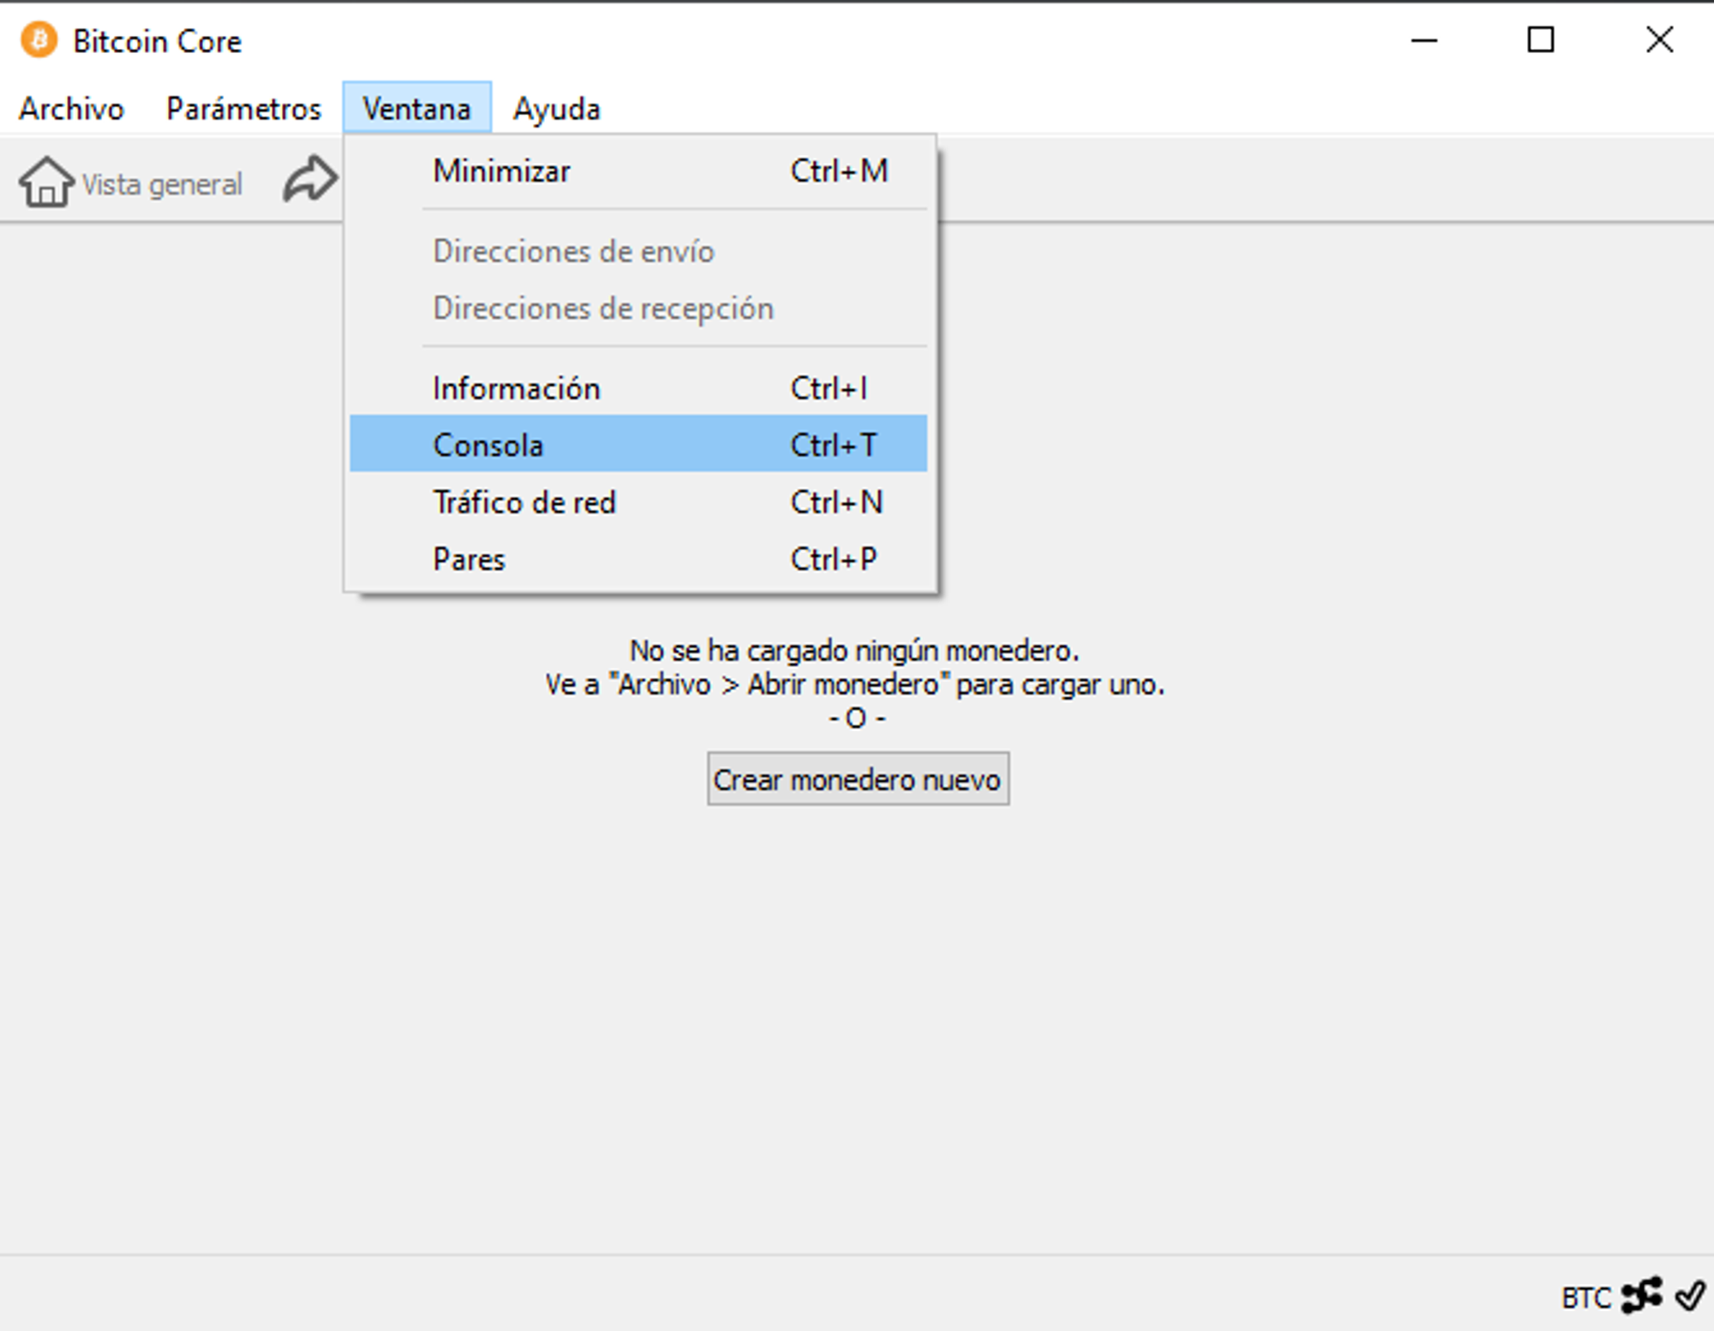This screenshot has height=1331, width=1714.
Task: Click the BTC unit label in status bar
Action: click(1586, 1298)
